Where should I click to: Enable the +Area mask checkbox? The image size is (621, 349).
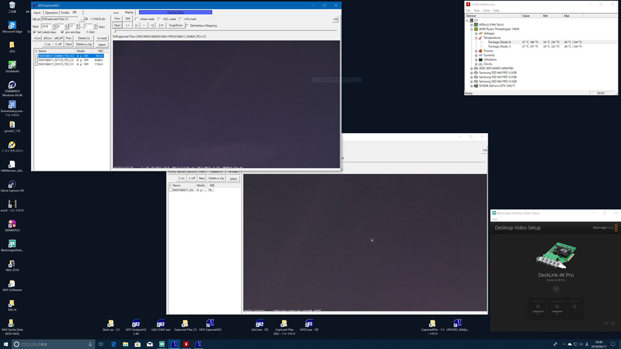[136, 19]
